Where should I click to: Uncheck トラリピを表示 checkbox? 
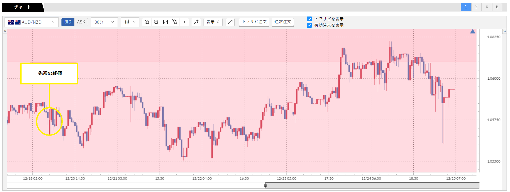[x=309, y=19]
